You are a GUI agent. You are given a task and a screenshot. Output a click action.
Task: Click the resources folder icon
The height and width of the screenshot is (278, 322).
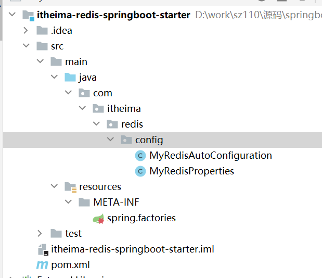click(70, 187)
